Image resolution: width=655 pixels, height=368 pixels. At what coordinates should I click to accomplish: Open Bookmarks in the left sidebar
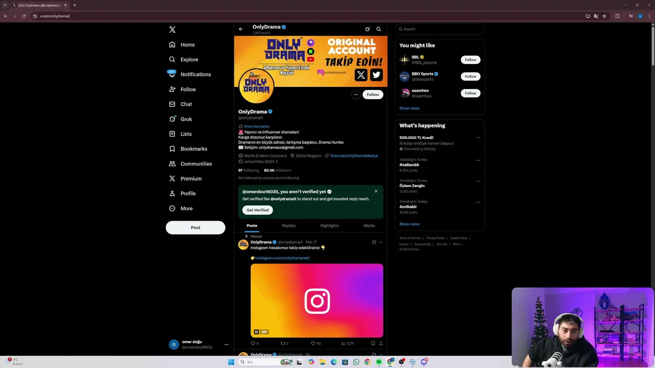click(x=188, y=149)
